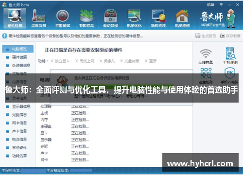Image resolution: width=243 pixels, height=176 pixels.
Task: Click the 光驱 row label
Action: click(x=44, y=146)
